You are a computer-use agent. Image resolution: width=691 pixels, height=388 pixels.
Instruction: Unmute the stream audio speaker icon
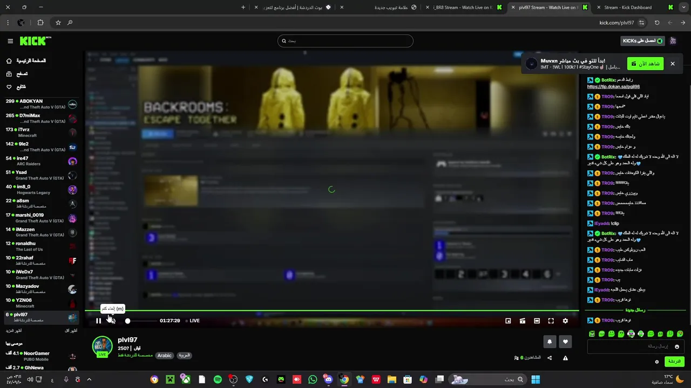pyautogui.click(x=112, y=321)
